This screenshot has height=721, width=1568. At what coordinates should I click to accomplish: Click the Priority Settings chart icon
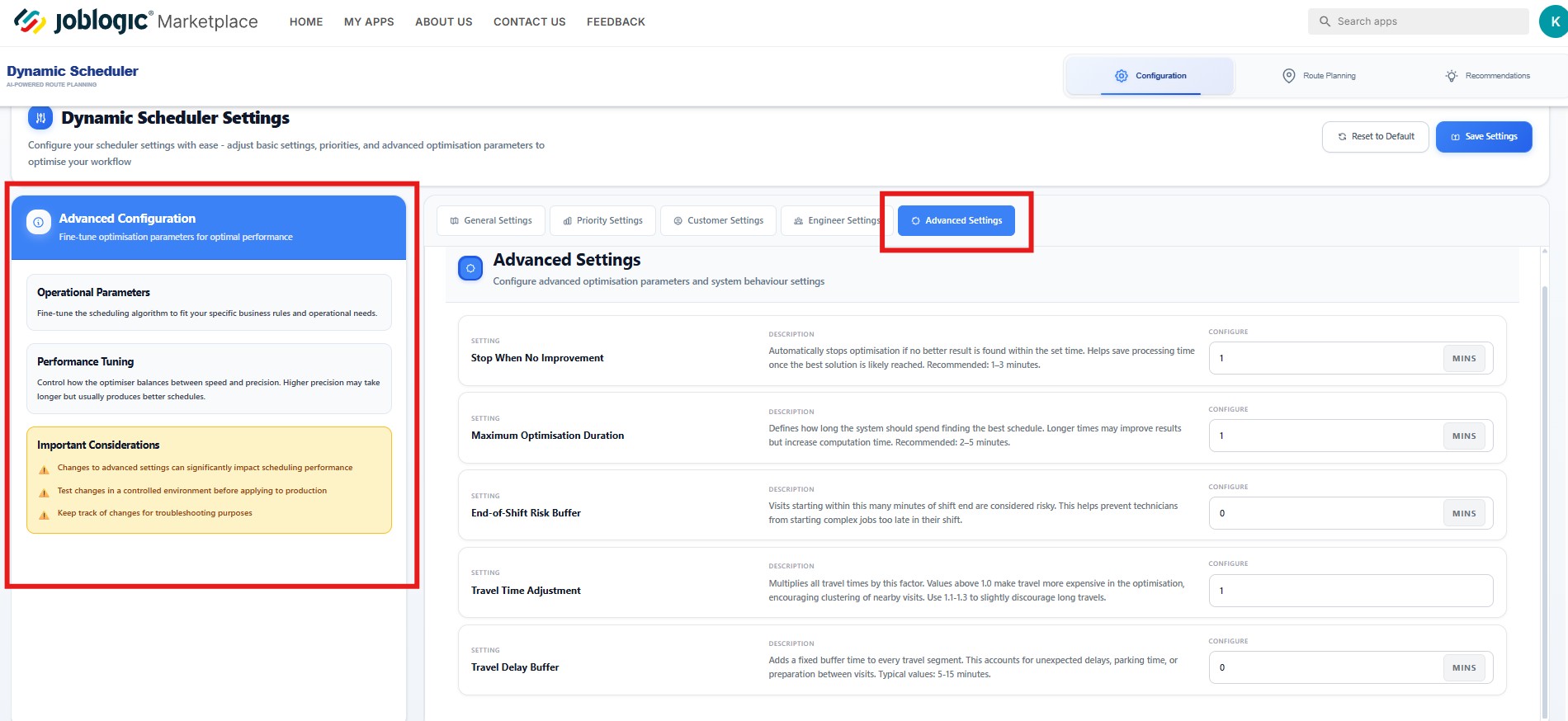coord(568,221)
